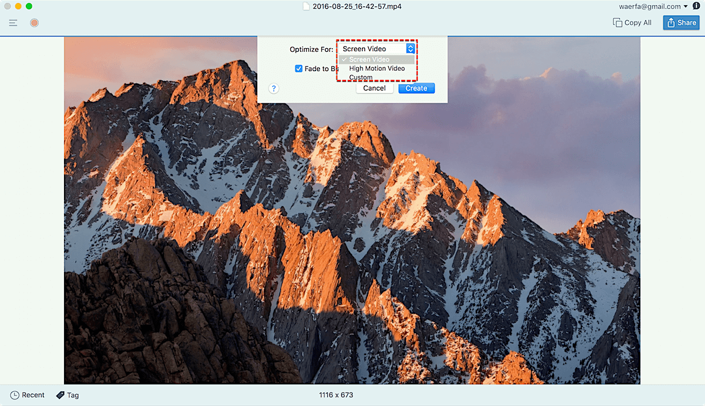Click the 1116 x 673 dimensions text
The height and width of the screenshot is (406, 705).
336,395
